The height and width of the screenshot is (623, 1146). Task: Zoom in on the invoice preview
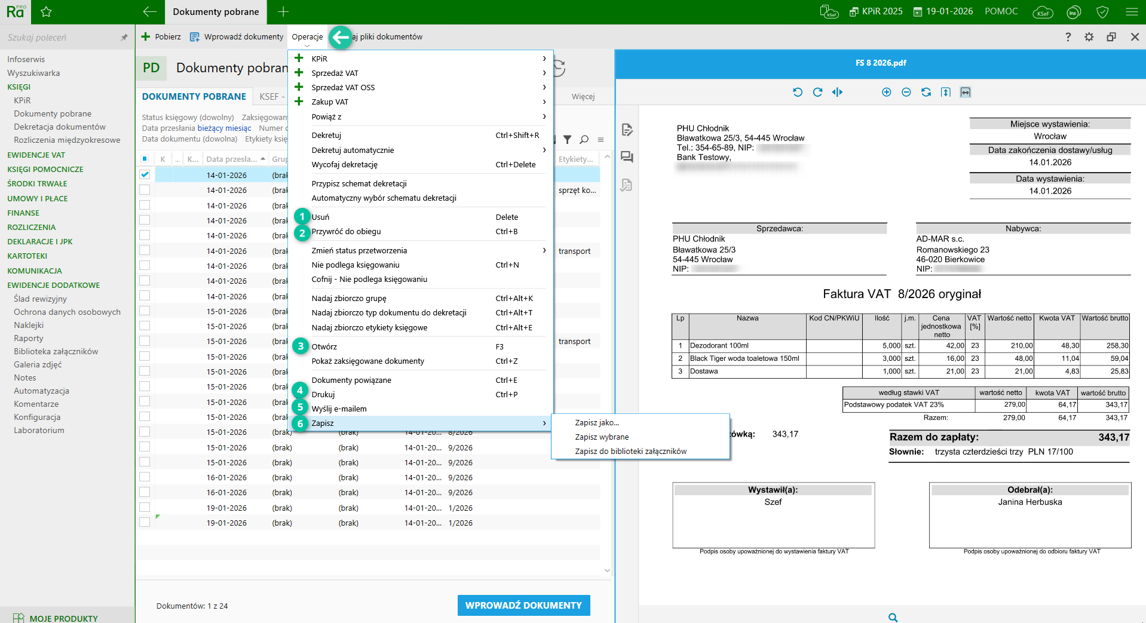[886, 92]
